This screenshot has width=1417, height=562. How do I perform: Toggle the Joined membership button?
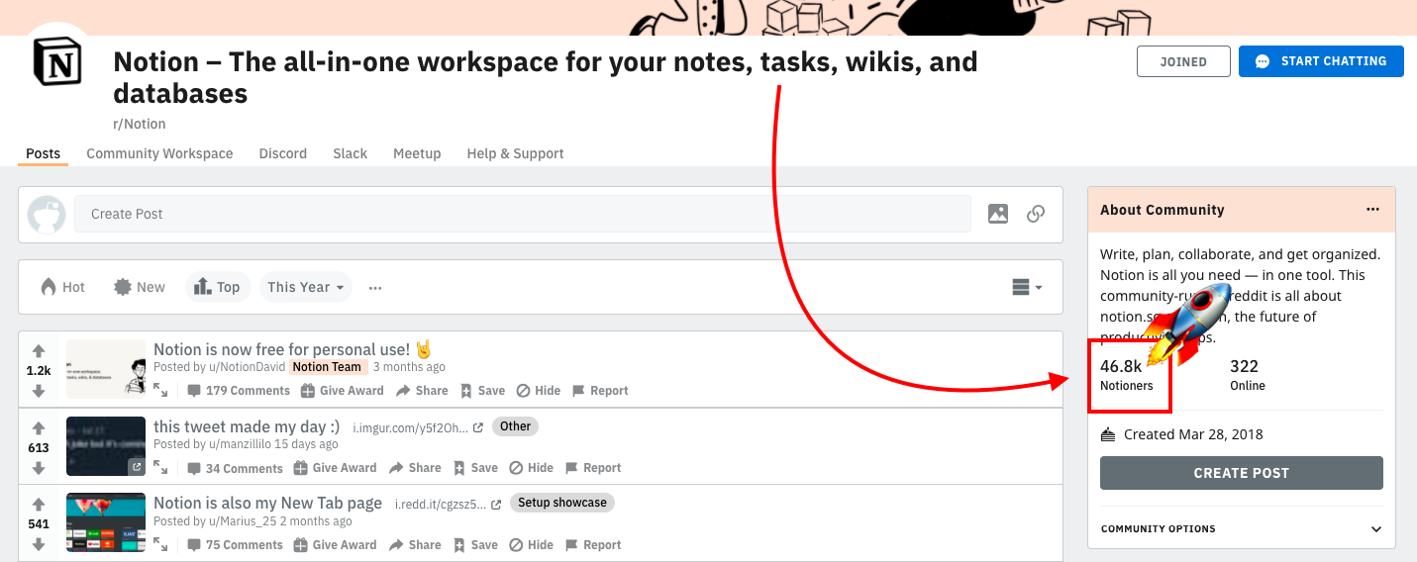(1183, 61)
